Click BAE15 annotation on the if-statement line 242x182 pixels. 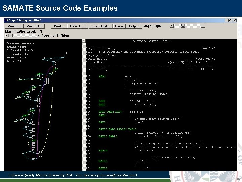[103, 161]
